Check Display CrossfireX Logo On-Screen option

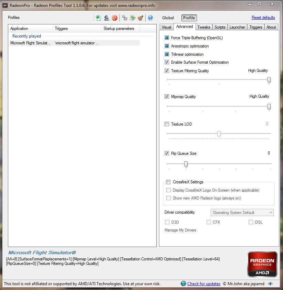[x=168, y=190]
